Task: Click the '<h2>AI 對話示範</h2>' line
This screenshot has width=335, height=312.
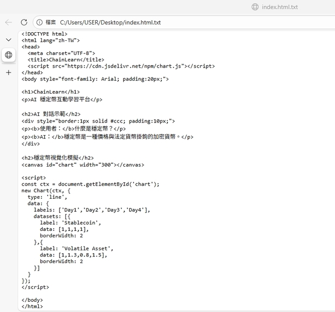Action: tap(51, 114)
